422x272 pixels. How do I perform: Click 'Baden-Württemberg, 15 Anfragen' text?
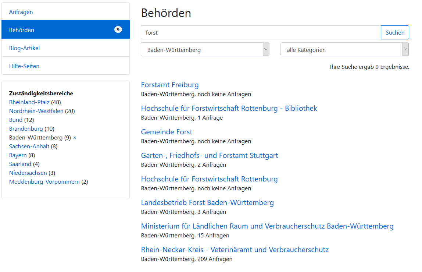pyautogui.click(x=185, y=236)
